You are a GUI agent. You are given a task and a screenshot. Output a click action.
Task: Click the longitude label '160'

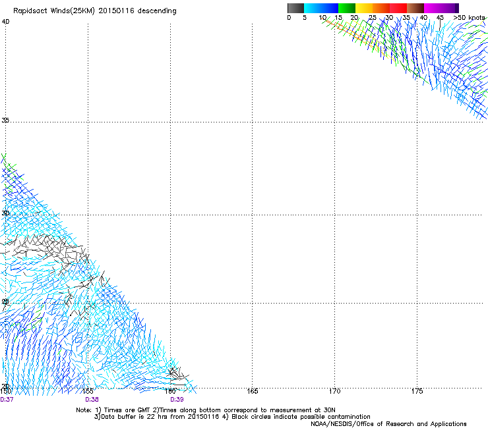pos(170,391)
